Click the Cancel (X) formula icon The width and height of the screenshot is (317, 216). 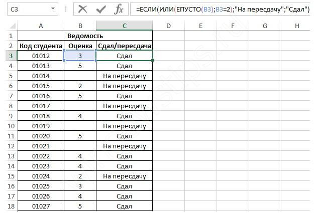point(82,9)
